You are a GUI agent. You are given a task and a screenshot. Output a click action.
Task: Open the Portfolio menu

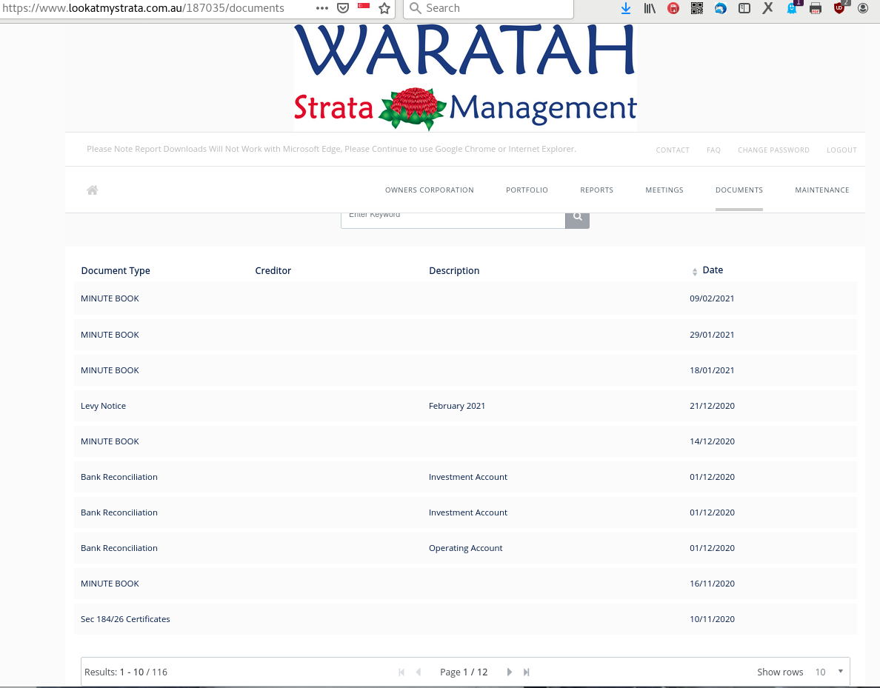click(x=527, y=190)
